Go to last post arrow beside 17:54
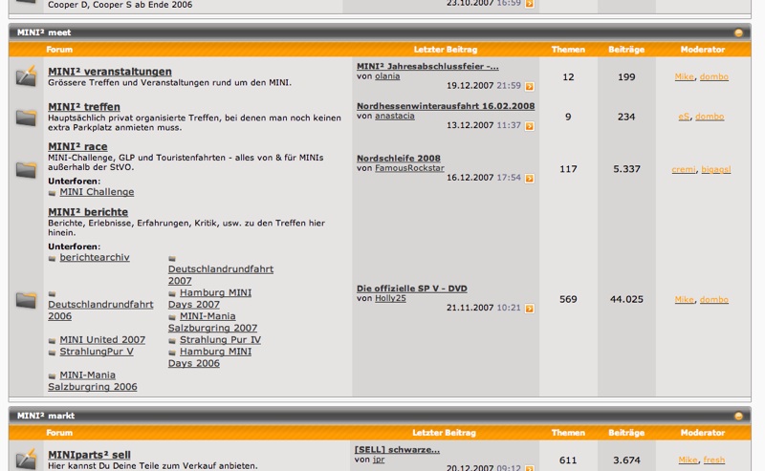Screen dimensions: 765x471 [x=529, y=178]
